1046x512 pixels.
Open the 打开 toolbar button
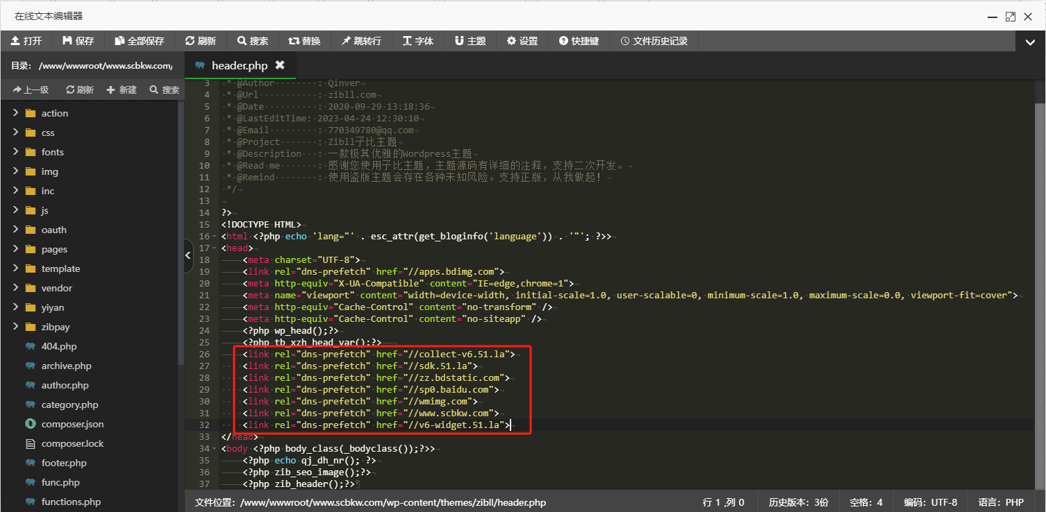click(x=26, y=41)
